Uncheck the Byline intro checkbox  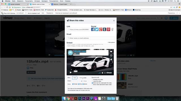point(83,84)
